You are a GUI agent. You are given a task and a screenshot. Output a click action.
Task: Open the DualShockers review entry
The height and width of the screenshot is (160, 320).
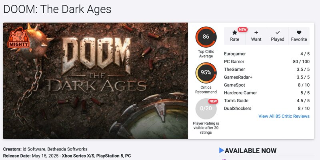click(x=267, y=108)
